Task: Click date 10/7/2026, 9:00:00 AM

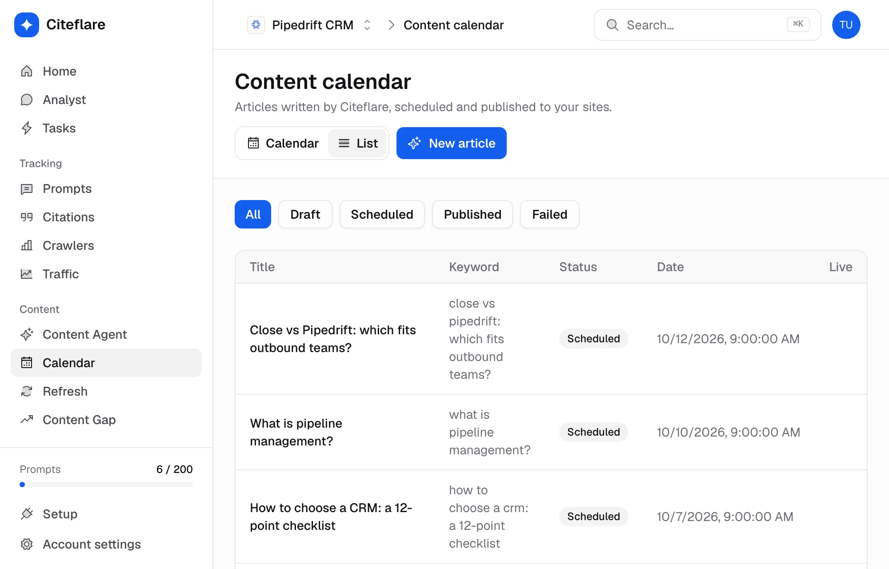Action: tap(725, 517)
